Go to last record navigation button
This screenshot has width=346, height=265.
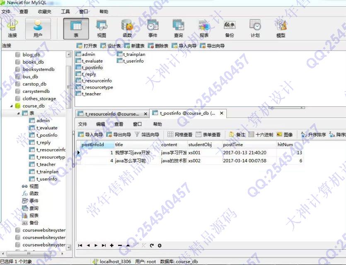pyautogui.click(x=104, y=246)
